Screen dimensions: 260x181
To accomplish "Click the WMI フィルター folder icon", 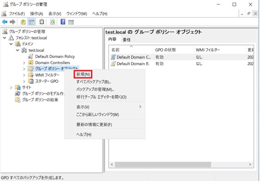I will (x=31, y=75).
